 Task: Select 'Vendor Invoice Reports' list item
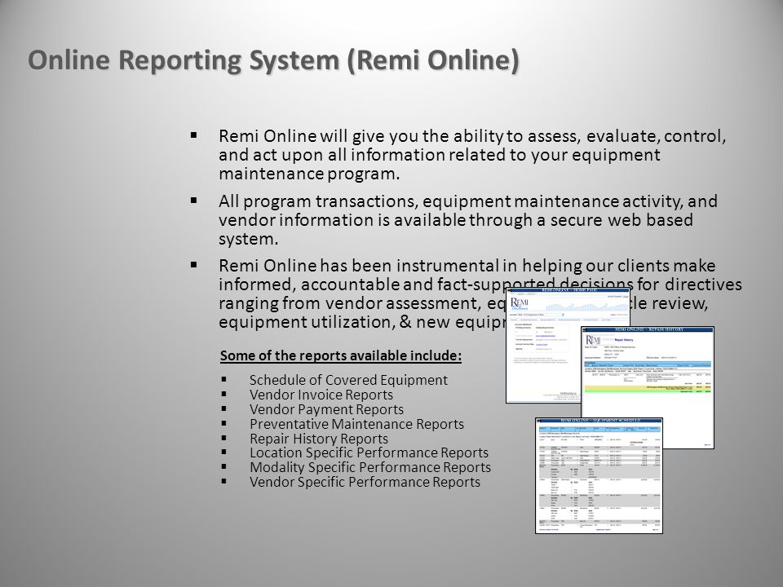(x=321, y=395)
